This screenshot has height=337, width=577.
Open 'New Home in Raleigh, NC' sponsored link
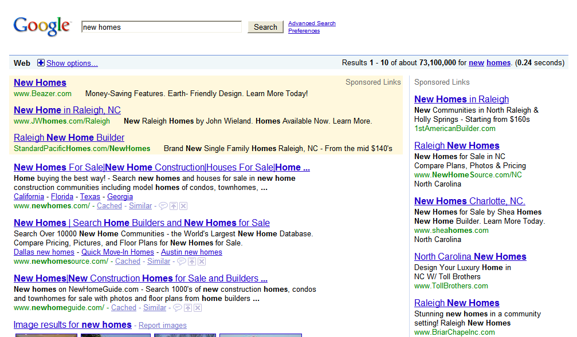[68, 110]
